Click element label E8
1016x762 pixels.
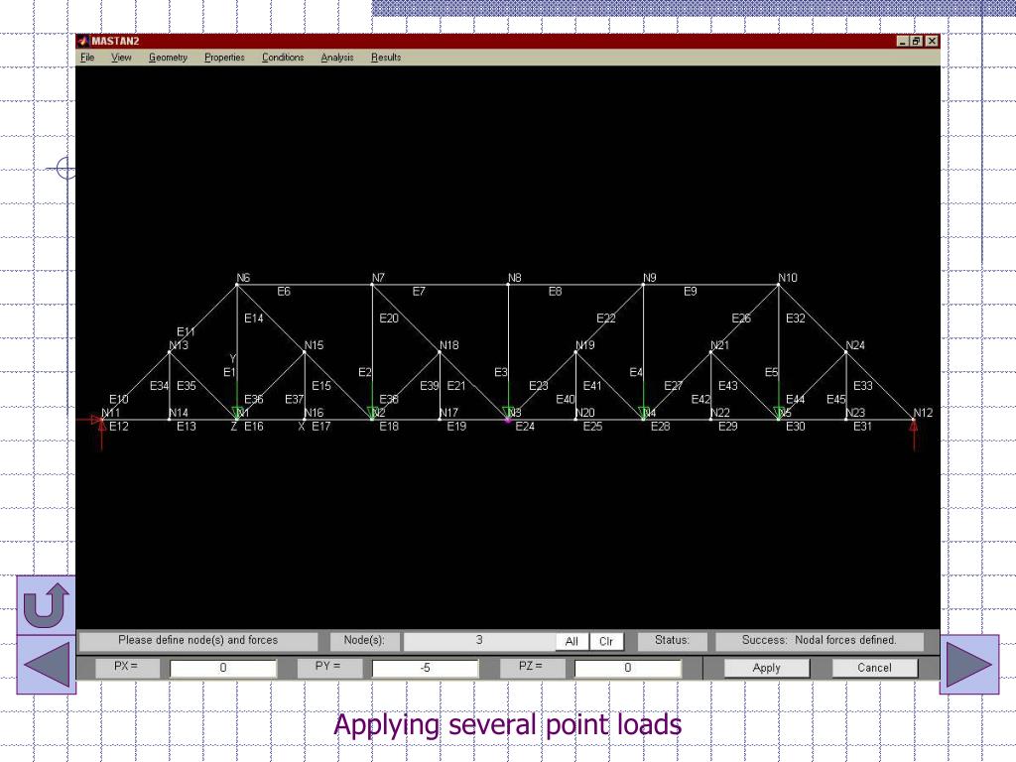(556, 292)
